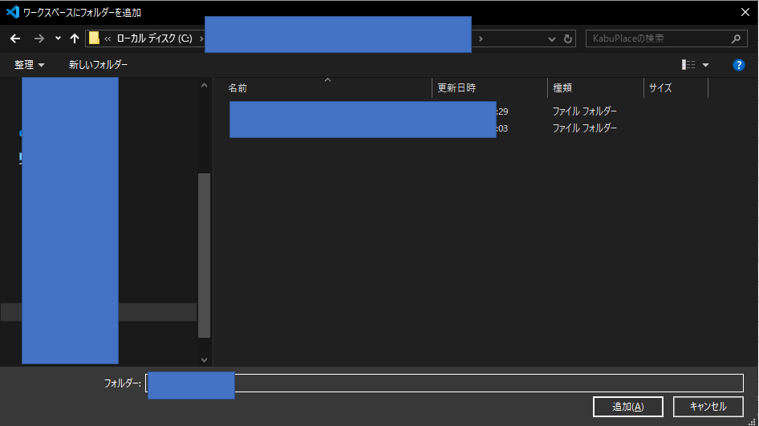This screenshot has height=426, width=759.
Task: Go back with the left arrow button
Action: pos(15,39)
